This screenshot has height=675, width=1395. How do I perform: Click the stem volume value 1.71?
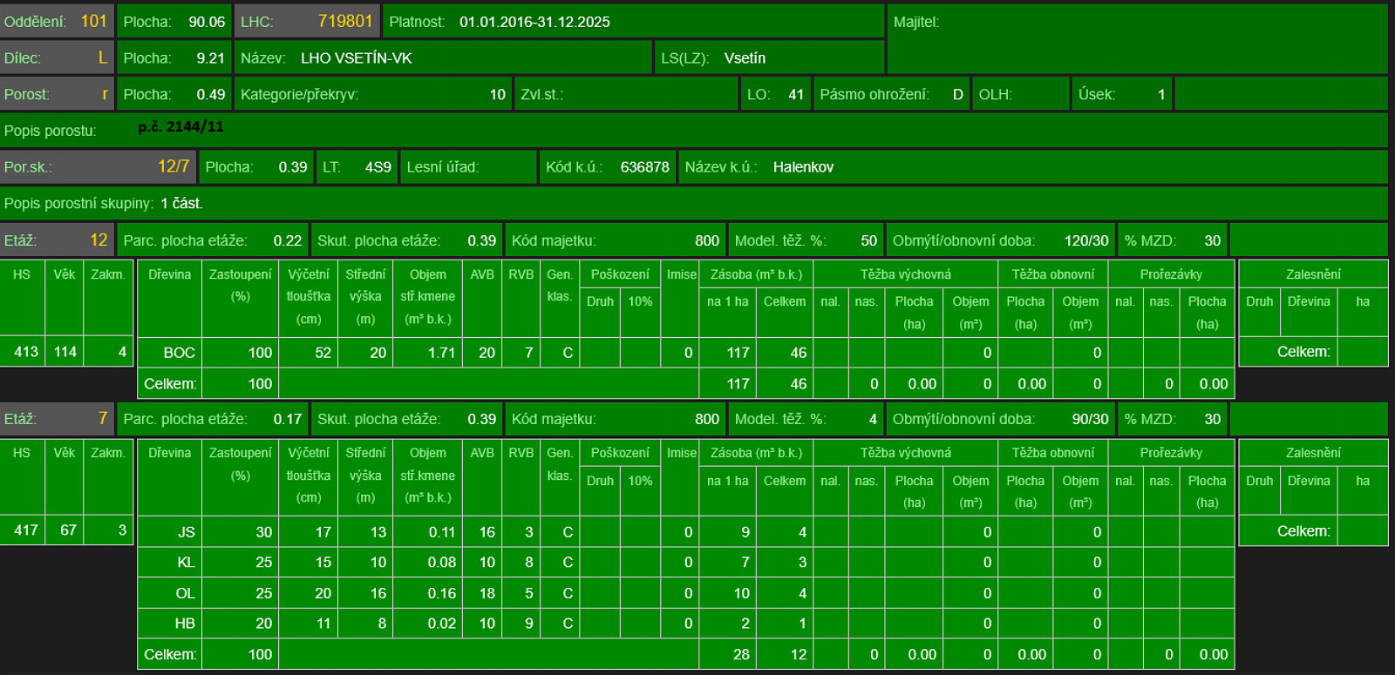click(x=442, y=353)
